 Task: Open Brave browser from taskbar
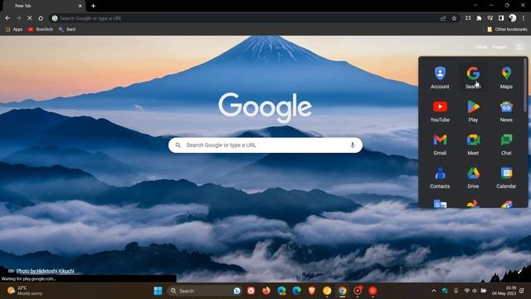[312, 291]
